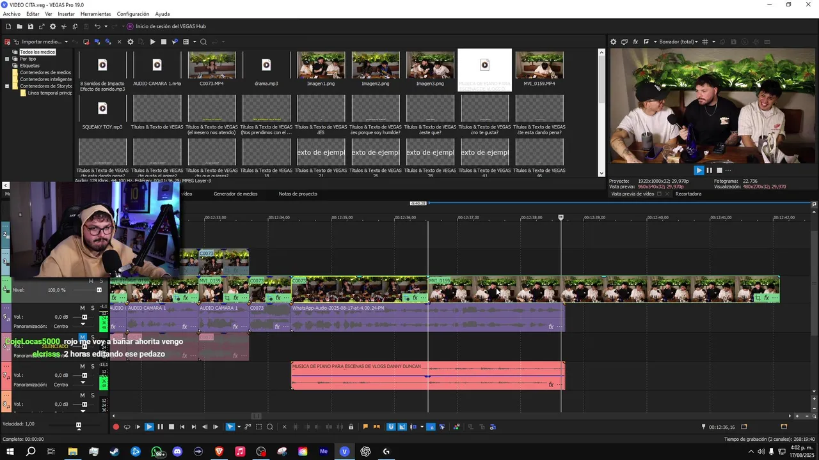
Task: Select the Envelope edit tool
Action: (248, 427)
